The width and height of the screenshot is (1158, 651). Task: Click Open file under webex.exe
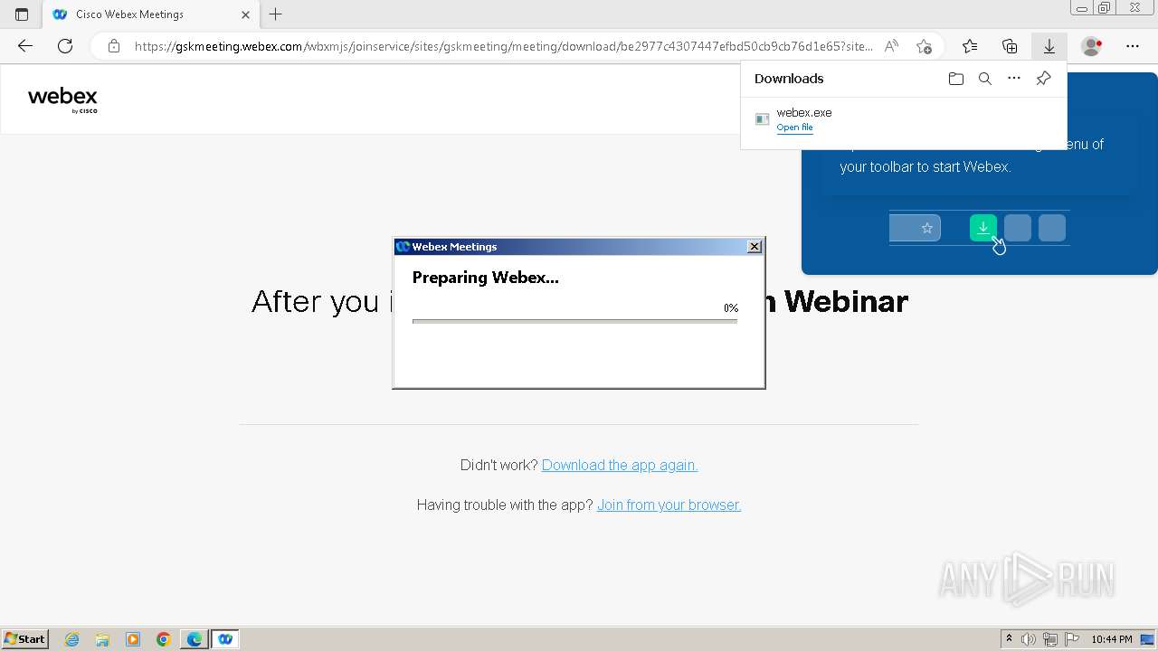click(x=794, y=127)
